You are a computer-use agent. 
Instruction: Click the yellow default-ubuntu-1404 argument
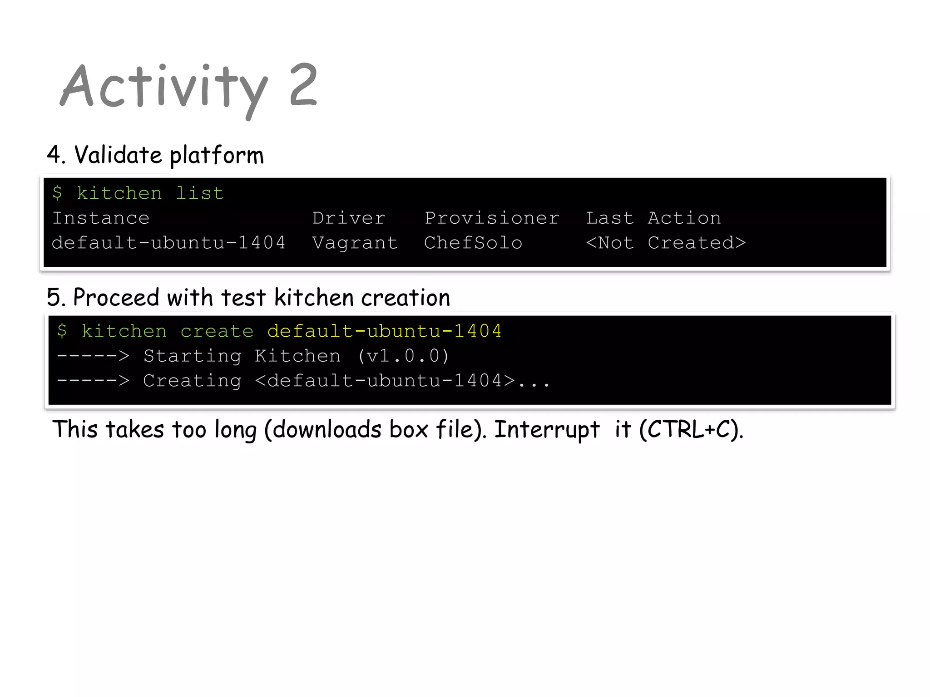[384, 331]
